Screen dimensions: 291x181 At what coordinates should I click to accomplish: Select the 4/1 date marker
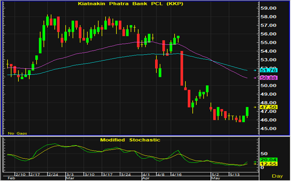[x=146, y=175]
